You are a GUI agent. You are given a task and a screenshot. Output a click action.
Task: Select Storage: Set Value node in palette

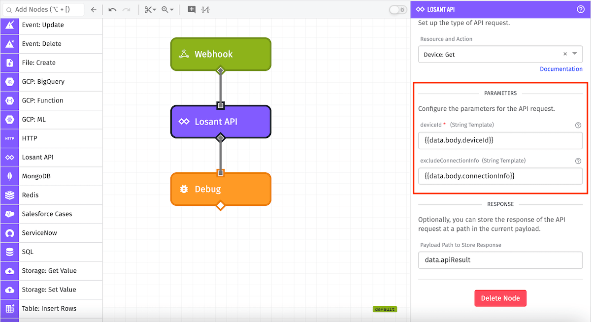[x=51, y=290]
